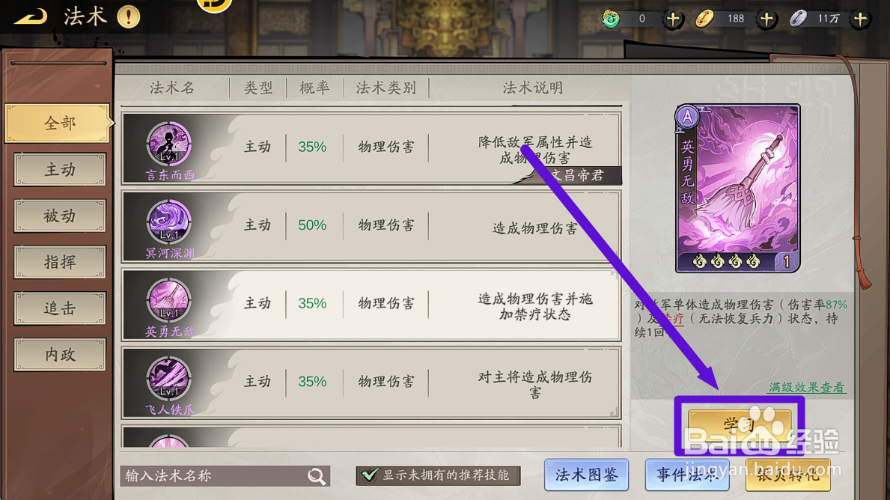890x500 pixels.
Task: Switch to the 被动 category tab
Action: click(x=60, y=216)
